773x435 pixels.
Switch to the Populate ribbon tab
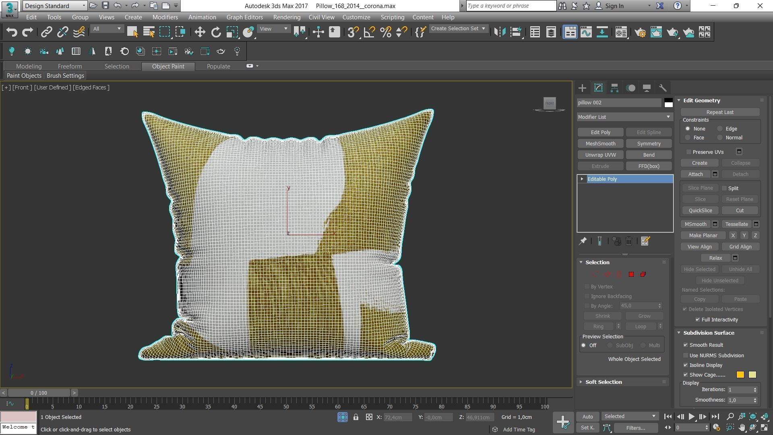pos(218,66)
